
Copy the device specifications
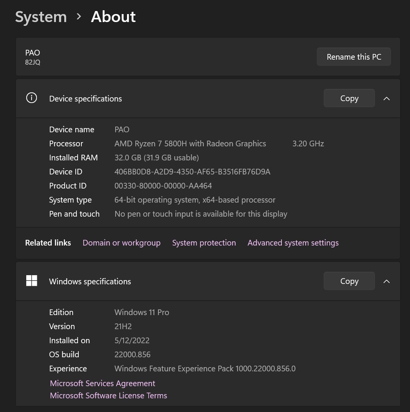point(349,98)
